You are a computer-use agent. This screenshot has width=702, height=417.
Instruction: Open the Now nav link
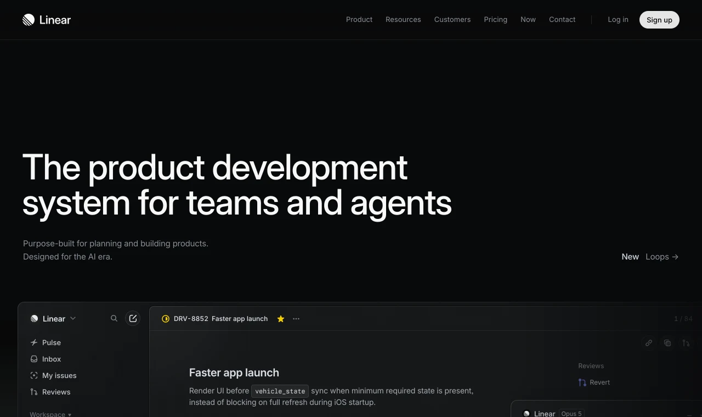tap(528, 20)
